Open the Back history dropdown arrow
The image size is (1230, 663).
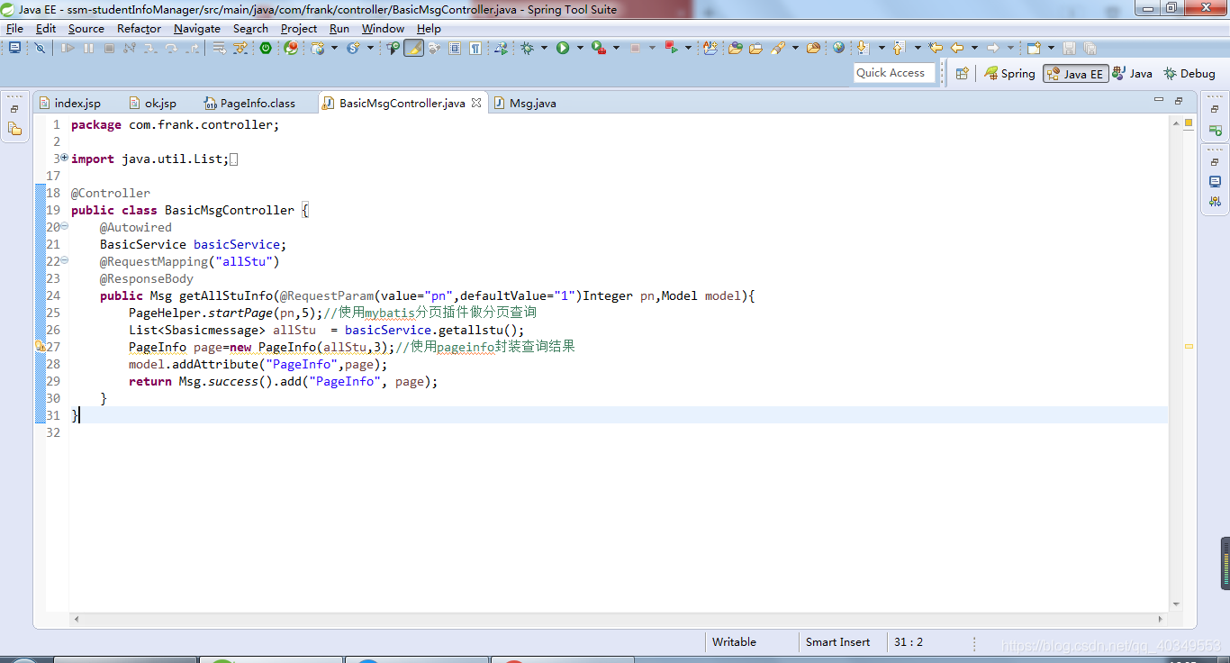[974, 48]
